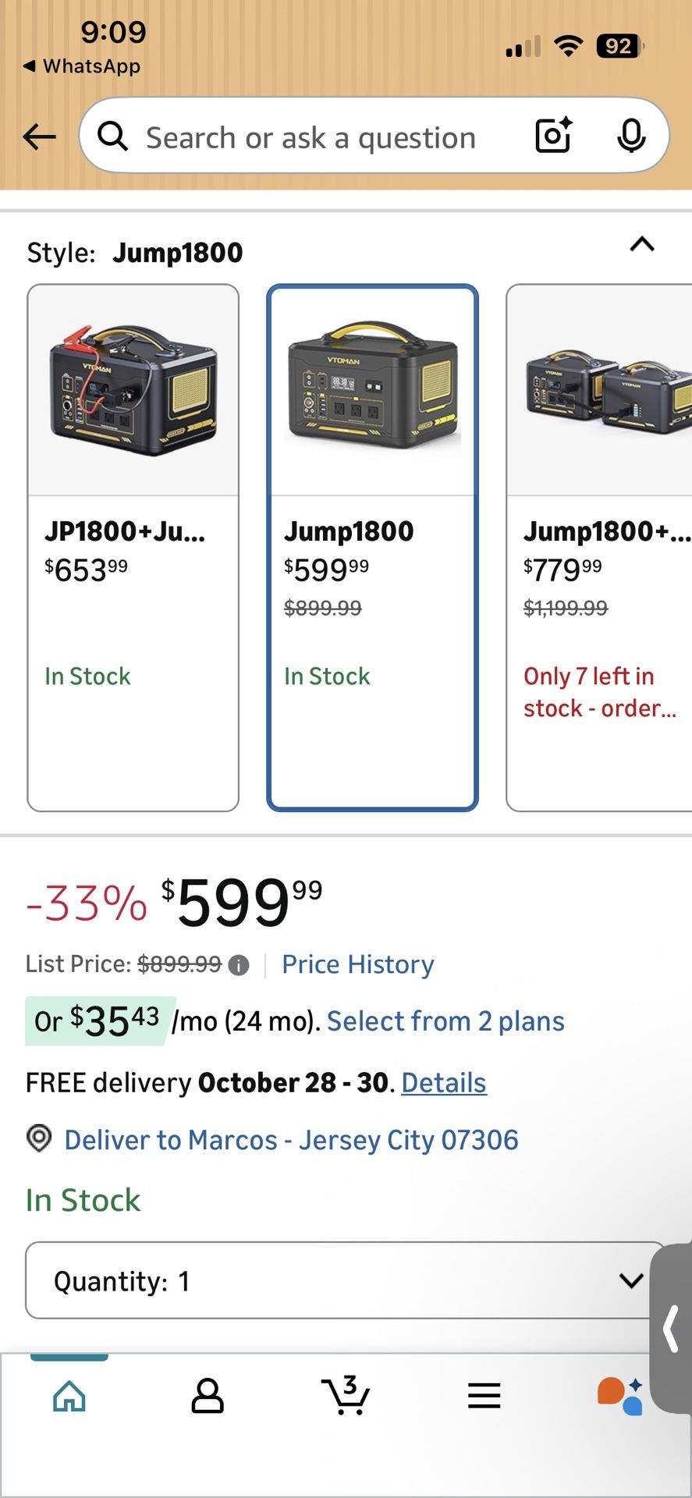Tap the info icon next to List Price

[x=238, y=965]
